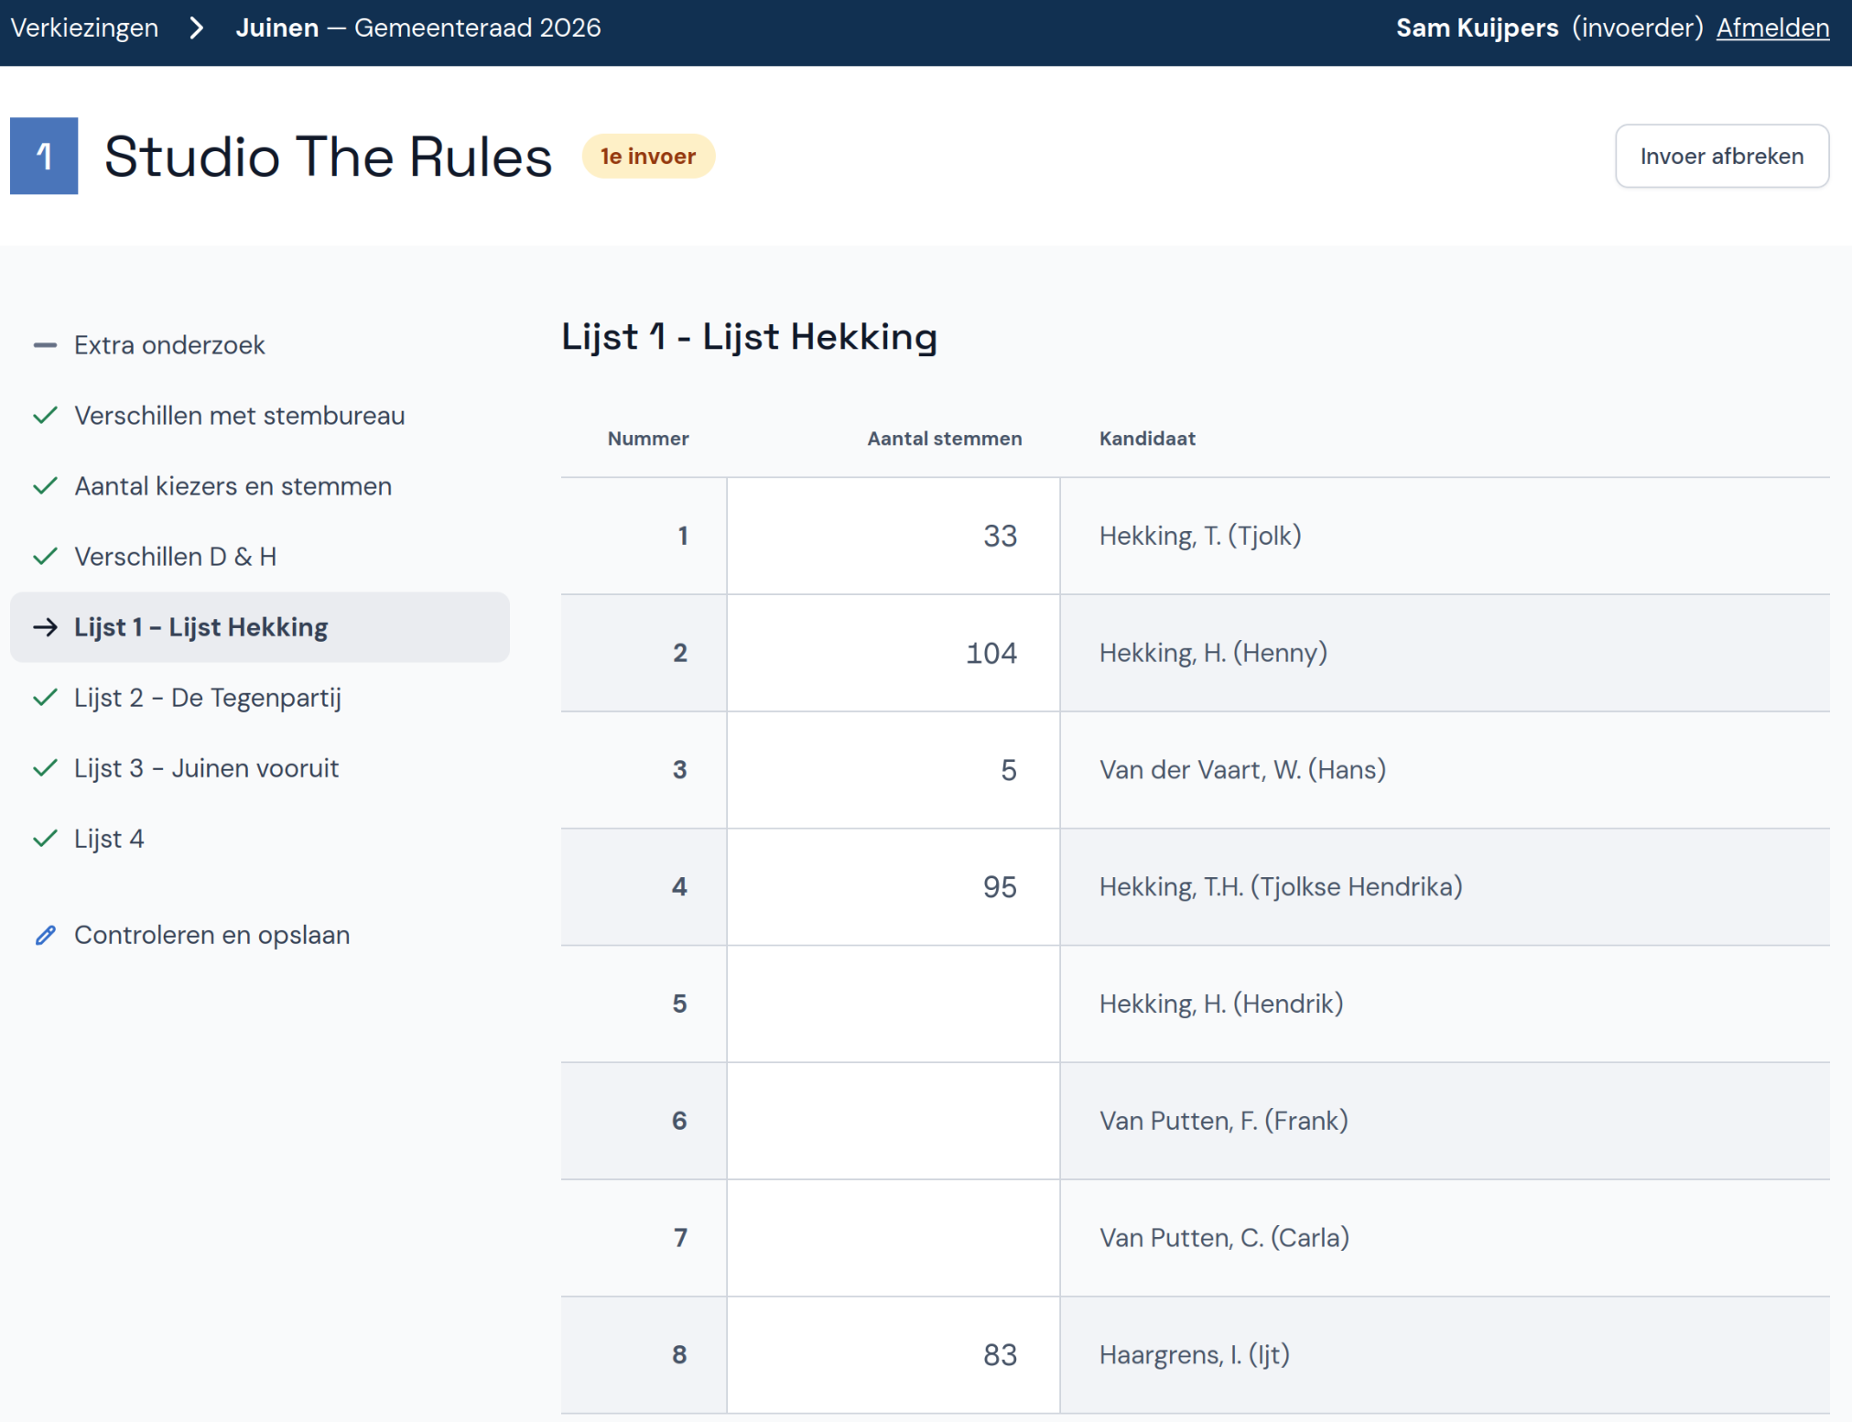Click the dash icon next to Extra onderzoek
The image size is (1852, 1422).
(45, 345)
